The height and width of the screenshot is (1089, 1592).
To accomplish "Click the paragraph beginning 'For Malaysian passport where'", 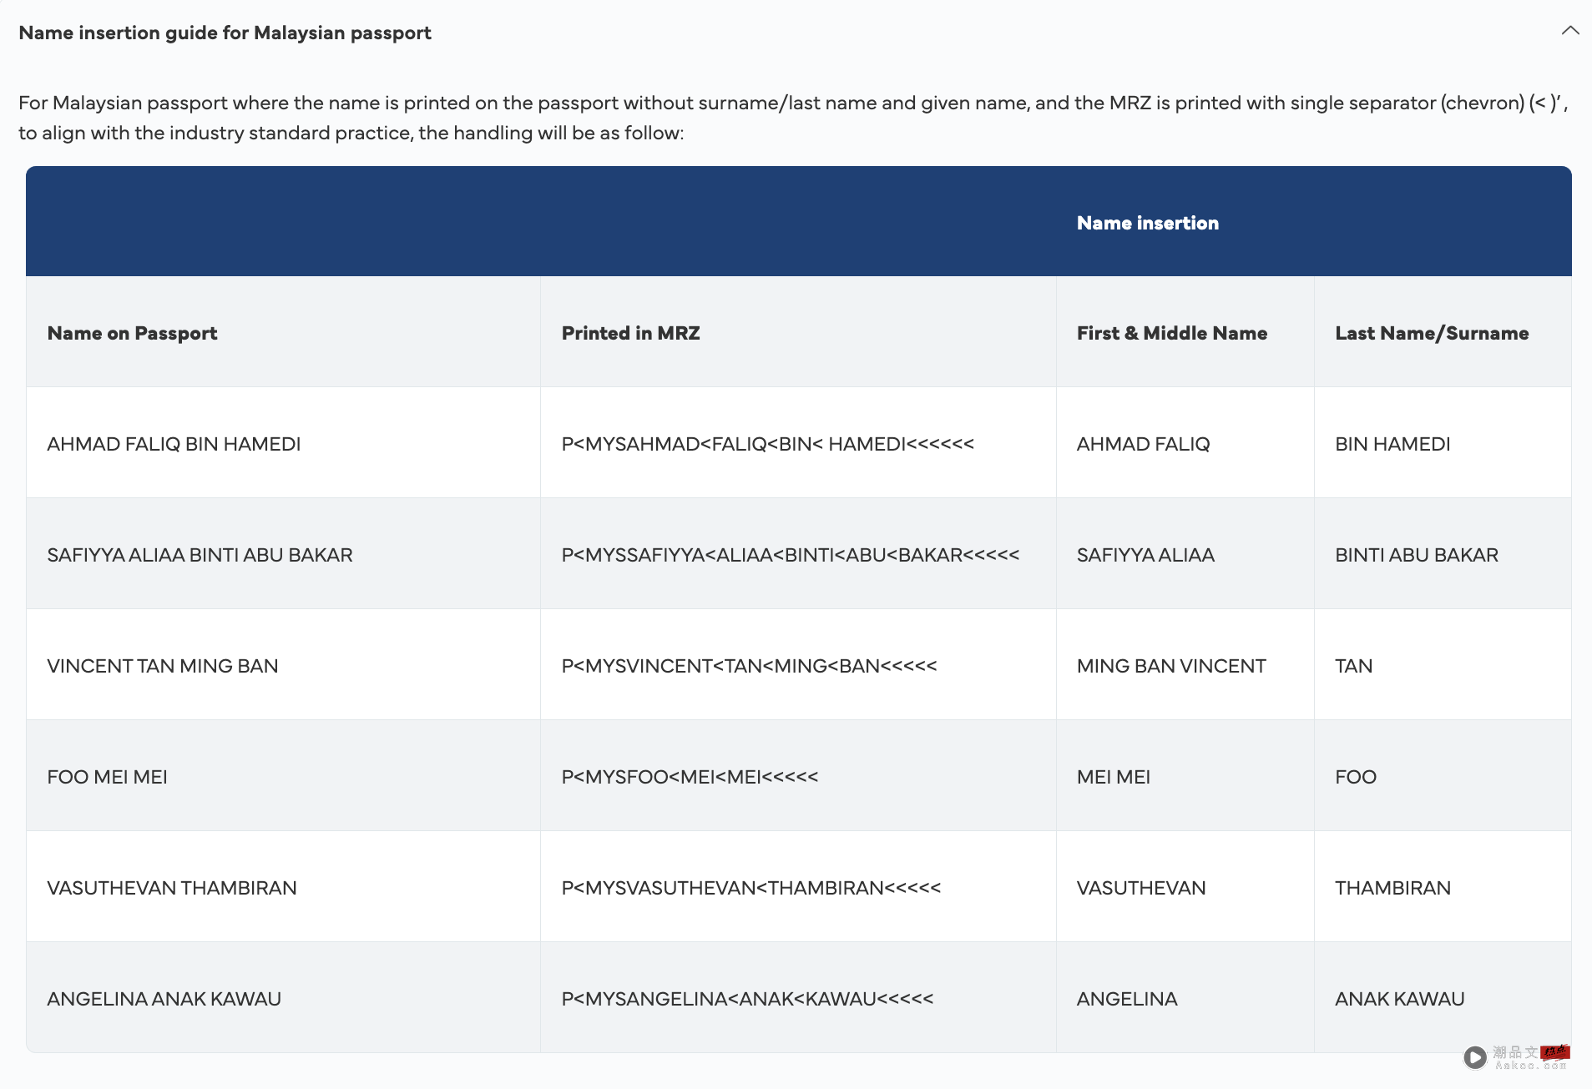I will (x=793, y=118).
